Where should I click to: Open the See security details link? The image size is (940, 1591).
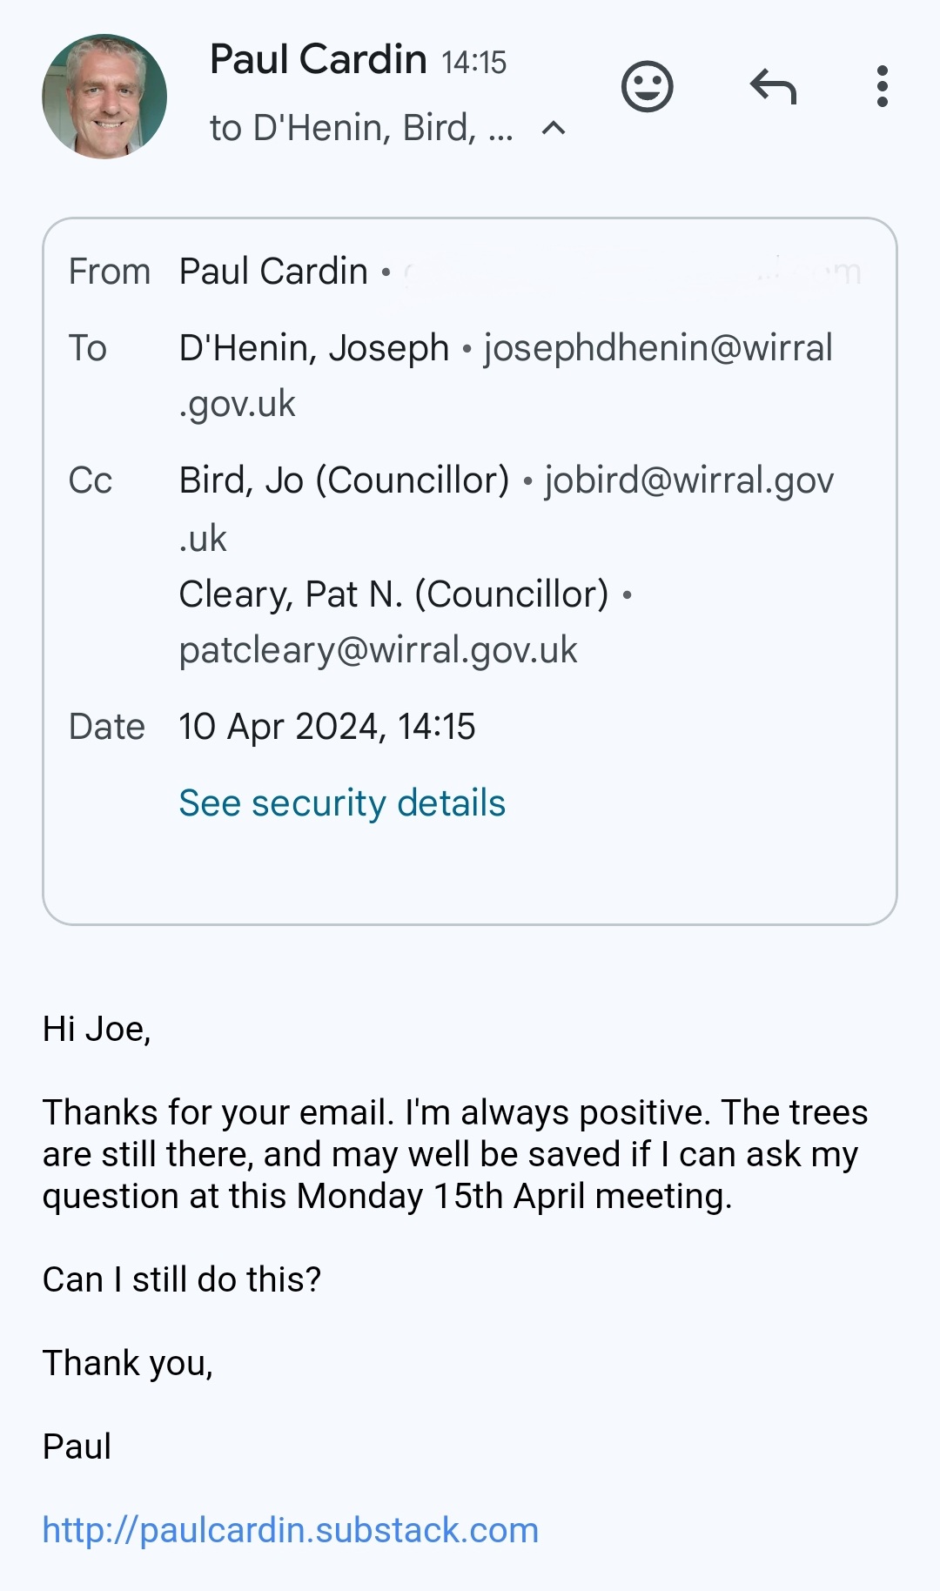[342, 802]
